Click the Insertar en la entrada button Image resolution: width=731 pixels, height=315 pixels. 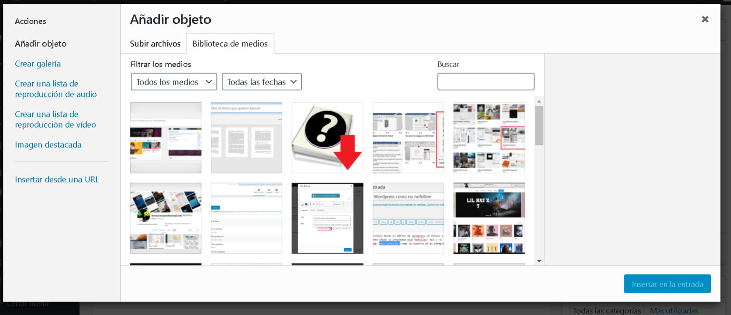coord(667,284)
